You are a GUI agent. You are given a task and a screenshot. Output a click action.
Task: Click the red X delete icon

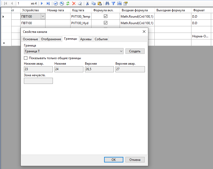(74, 3)
